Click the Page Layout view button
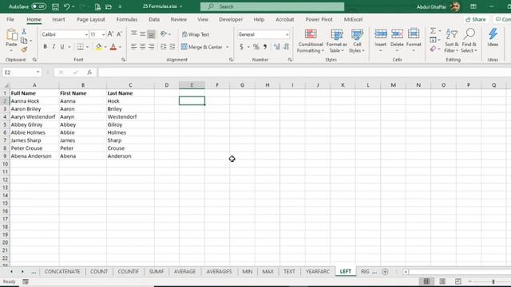This screenshot has height=287, width=511. pos(442,281)
